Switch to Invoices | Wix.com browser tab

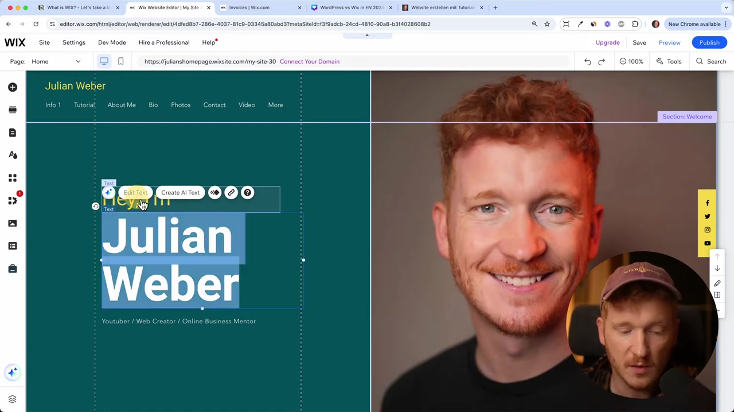pyautogui.click(x=260, y=7)
